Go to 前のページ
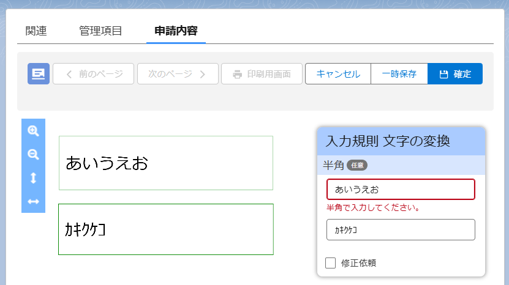Viewport: 509px width, 285px height. point(94,74)
